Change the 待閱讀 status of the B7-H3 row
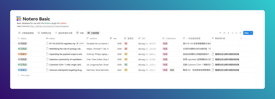The image size is (275, 99). tap(23, 43)
